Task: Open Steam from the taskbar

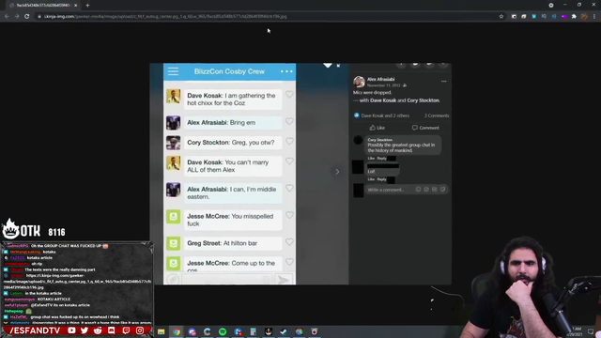Action: tap(284, 331)
